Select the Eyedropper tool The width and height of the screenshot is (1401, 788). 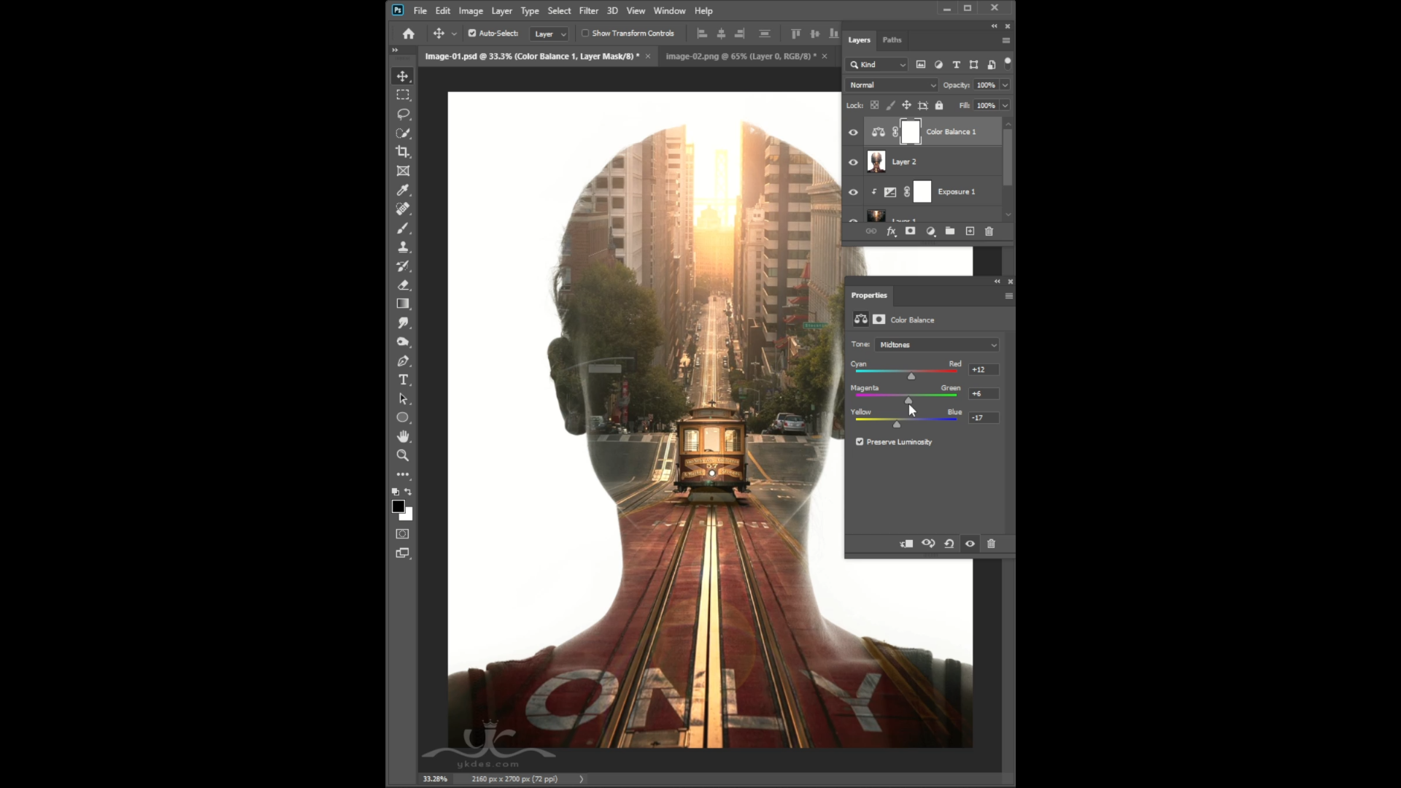tap(403, 190)
